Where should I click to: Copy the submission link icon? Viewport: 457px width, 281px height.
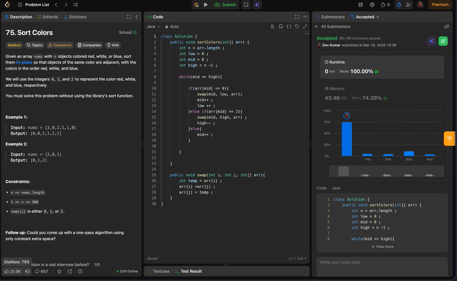[x=447, y=27]
